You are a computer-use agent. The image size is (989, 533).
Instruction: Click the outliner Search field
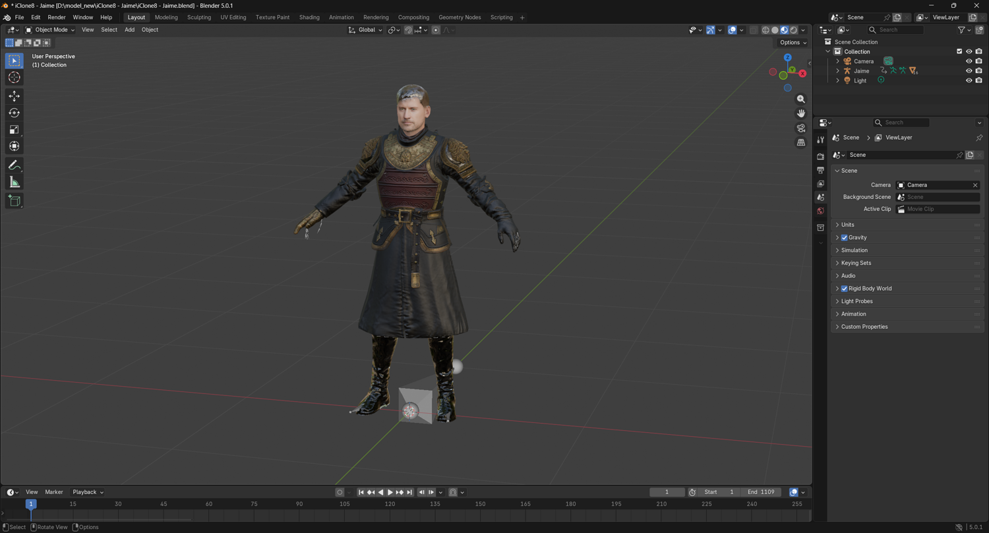(x=895, y=30)
